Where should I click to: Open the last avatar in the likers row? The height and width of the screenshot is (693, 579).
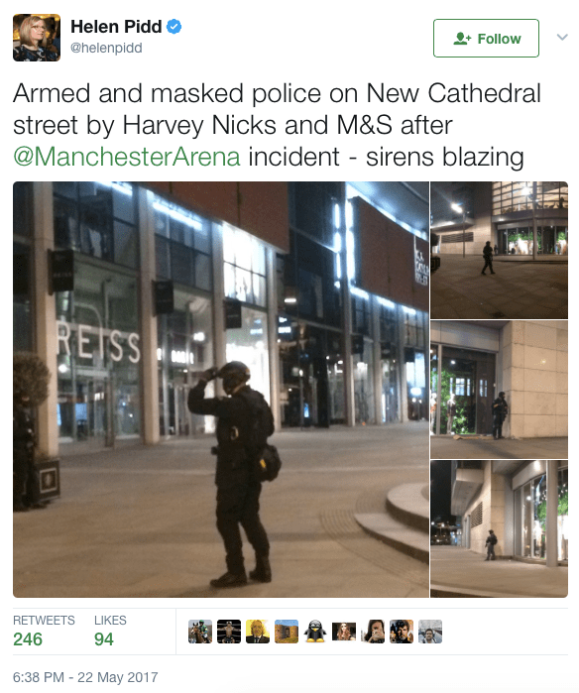(x=430, y=632)
